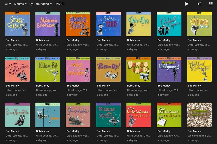The width and height of the screenshot is (217, 144).
Task: Click the Bongo Land album cover
Action: point(139,69)
